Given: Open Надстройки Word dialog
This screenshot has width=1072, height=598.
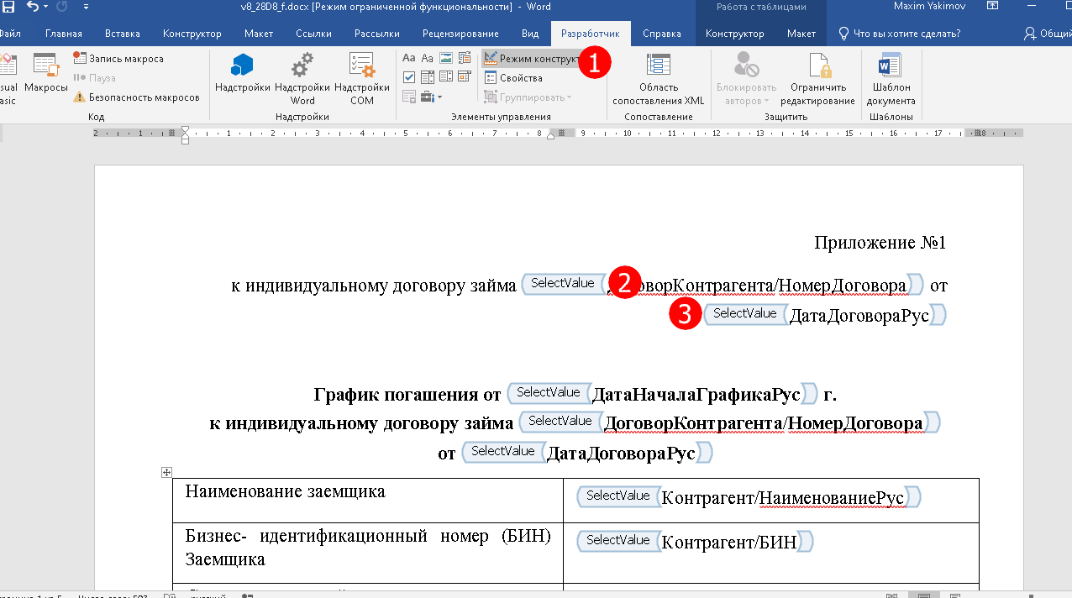Looking at the screenshot, I should [x=302, y=78].
